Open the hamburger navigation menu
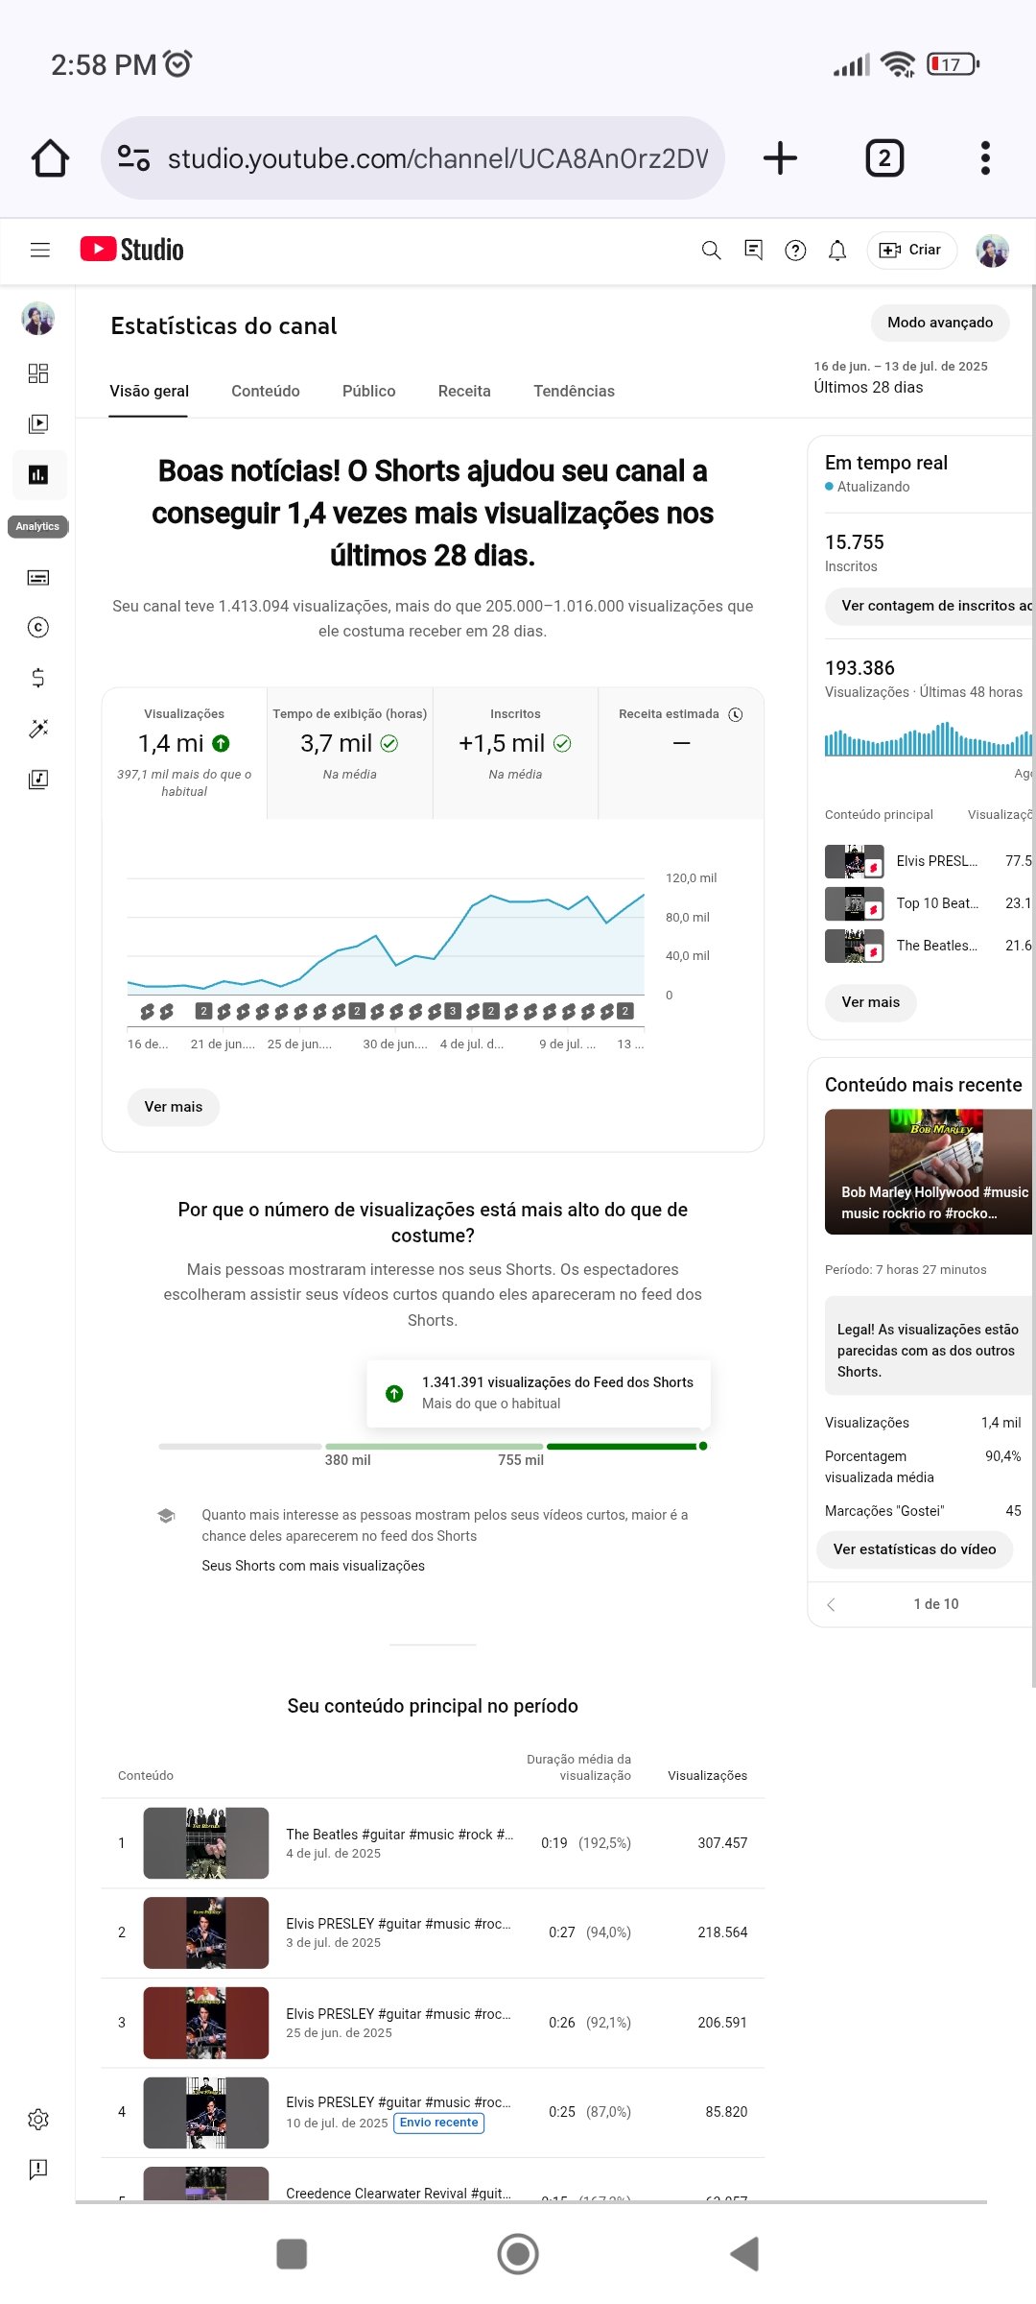 [x=40, y=250]
